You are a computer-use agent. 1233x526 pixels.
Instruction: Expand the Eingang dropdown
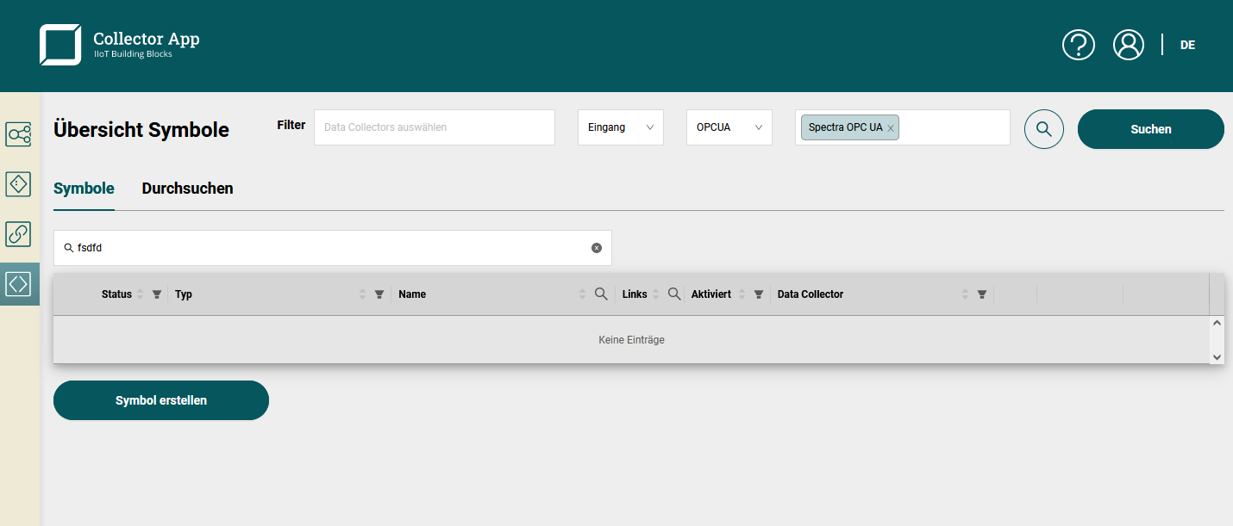[620, 127]
